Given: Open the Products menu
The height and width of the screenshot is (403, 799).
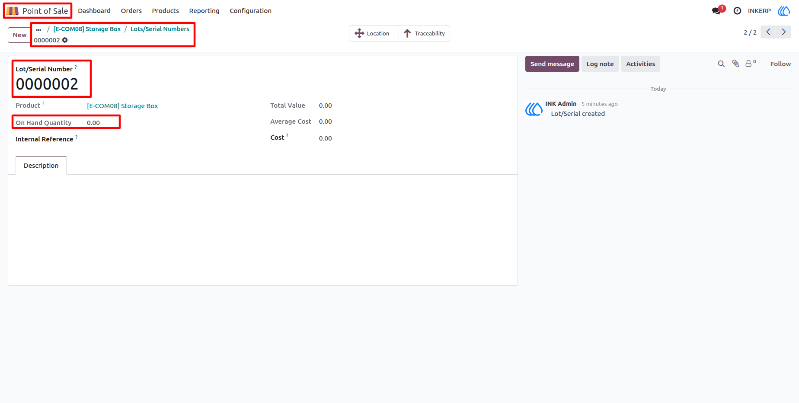Looking at the screenshot, I should click(x=165, y=11).
